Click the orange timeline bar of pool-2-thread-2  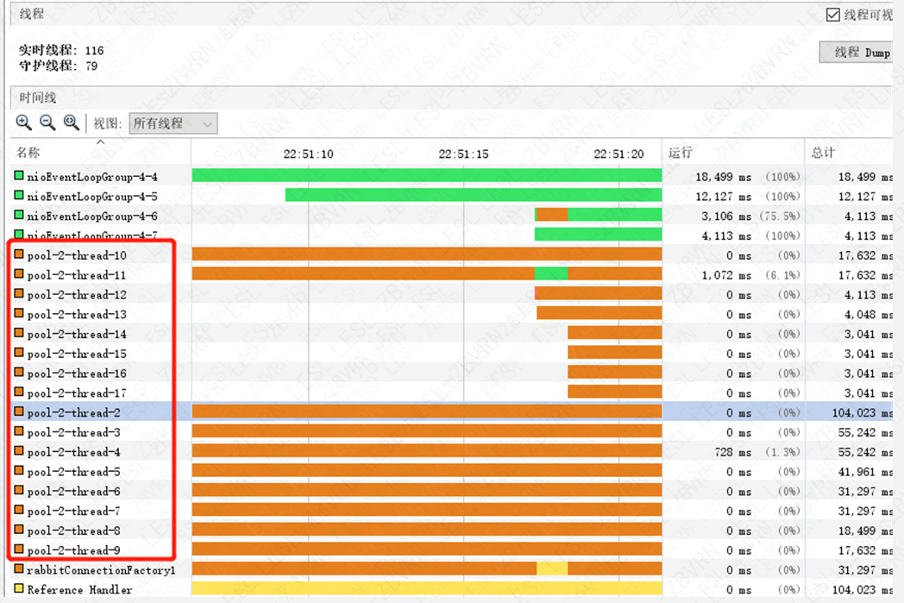point(427,411)
